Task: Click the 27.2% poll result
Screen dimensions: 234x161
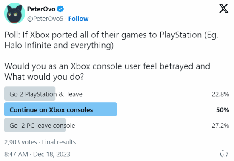Action: click(x=220, y=126)
